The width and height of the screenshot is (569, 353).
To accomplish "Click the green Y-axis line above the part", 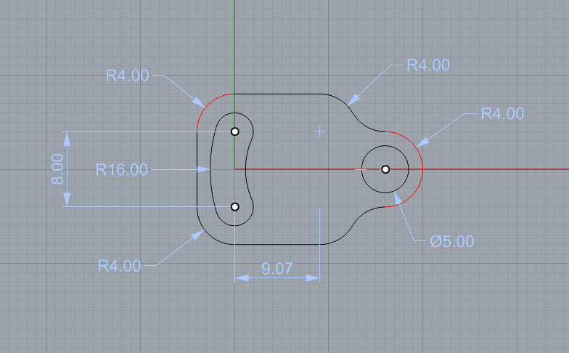I will point(234,44).
